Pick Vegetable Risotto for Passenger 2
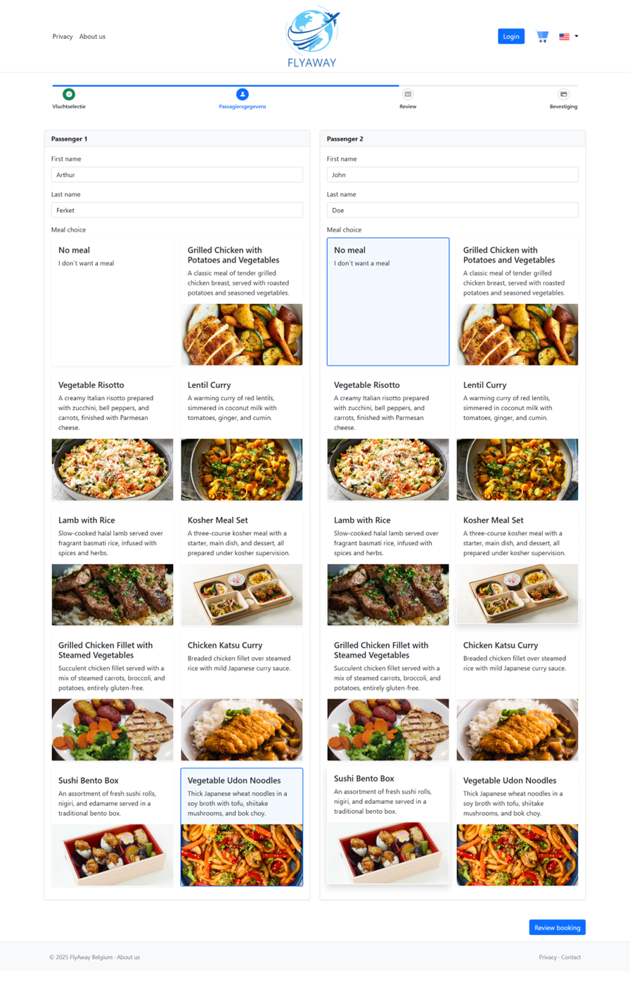This screenshot has height=996, width=630. [388, 437]
